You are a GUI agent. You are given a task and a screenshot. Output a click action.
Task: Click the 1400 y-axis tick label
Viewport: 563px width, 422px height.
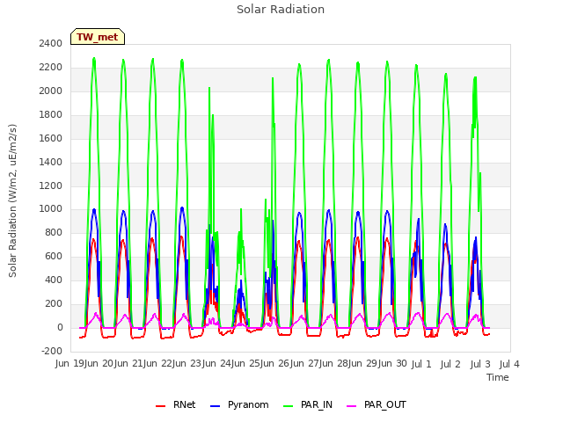(51, 162)
